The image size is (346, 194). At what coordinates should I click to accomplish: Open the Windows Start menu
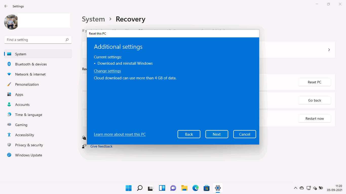click(x=128, y=188)
